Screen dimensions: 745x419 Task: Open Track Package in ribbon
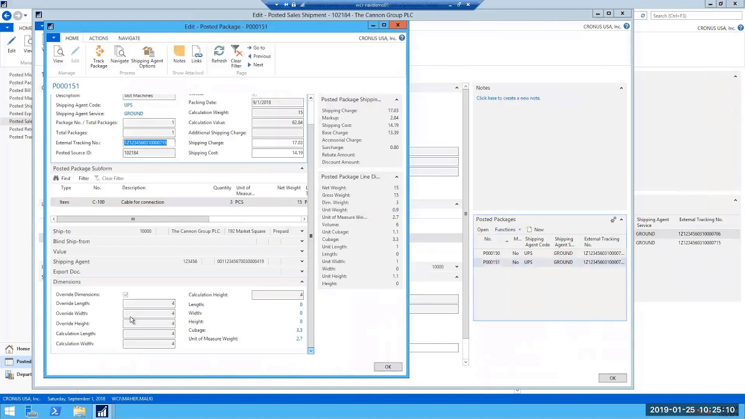tap(99, 57)
